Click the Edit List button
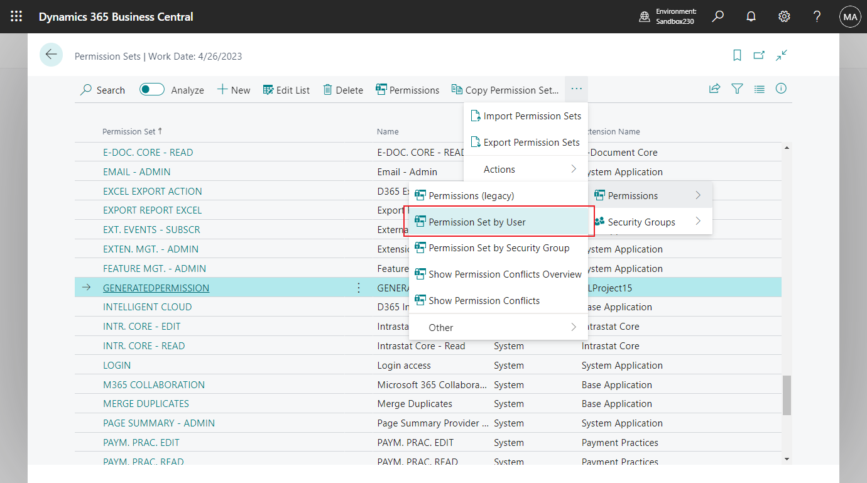Viewport: 867px width, 483px height. click(286, 89)
